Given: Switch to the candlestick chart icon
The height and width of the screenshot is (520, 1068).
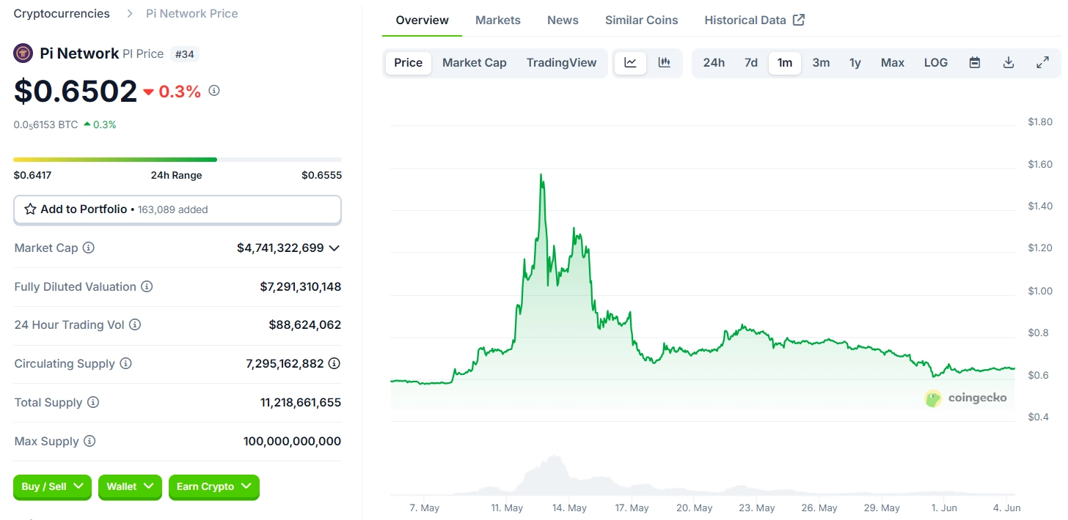Looking at the screenshot, I should [665, 63].
